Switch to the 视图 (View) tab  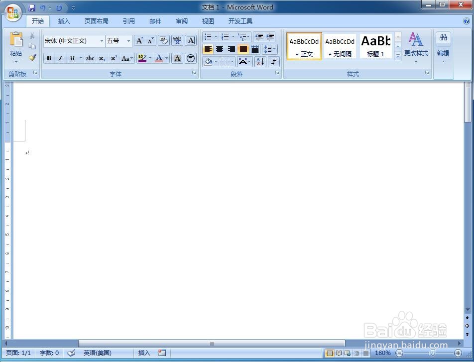tap(208, 21)
